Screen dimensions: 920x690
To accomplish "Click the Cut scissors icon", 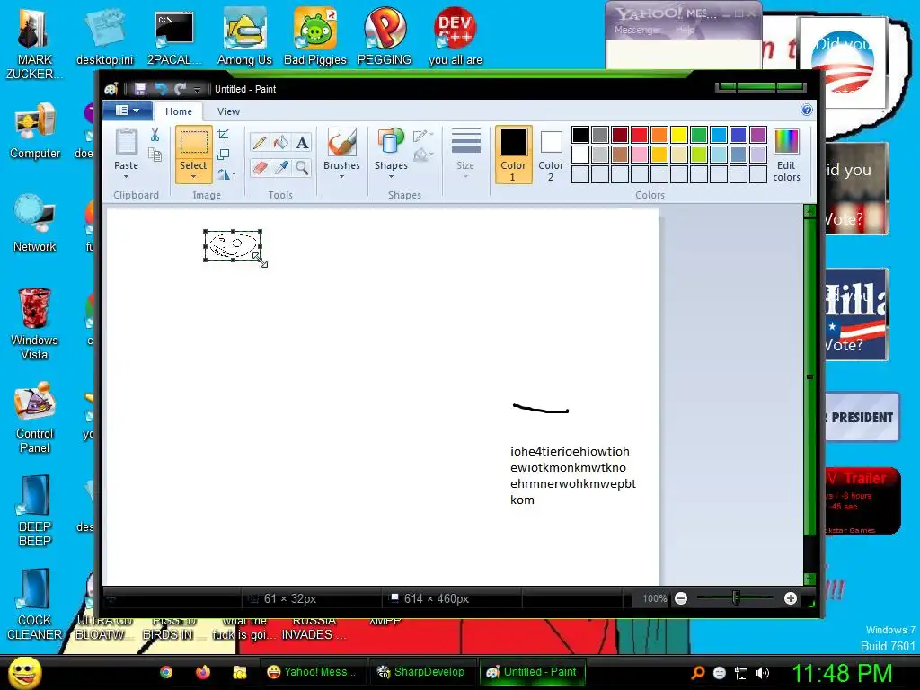I will coord(155,135).
